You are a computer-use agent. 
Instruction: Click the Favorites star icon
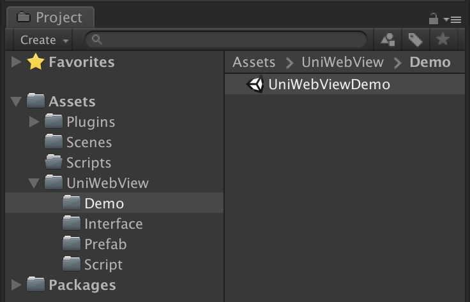coord(35,62)
